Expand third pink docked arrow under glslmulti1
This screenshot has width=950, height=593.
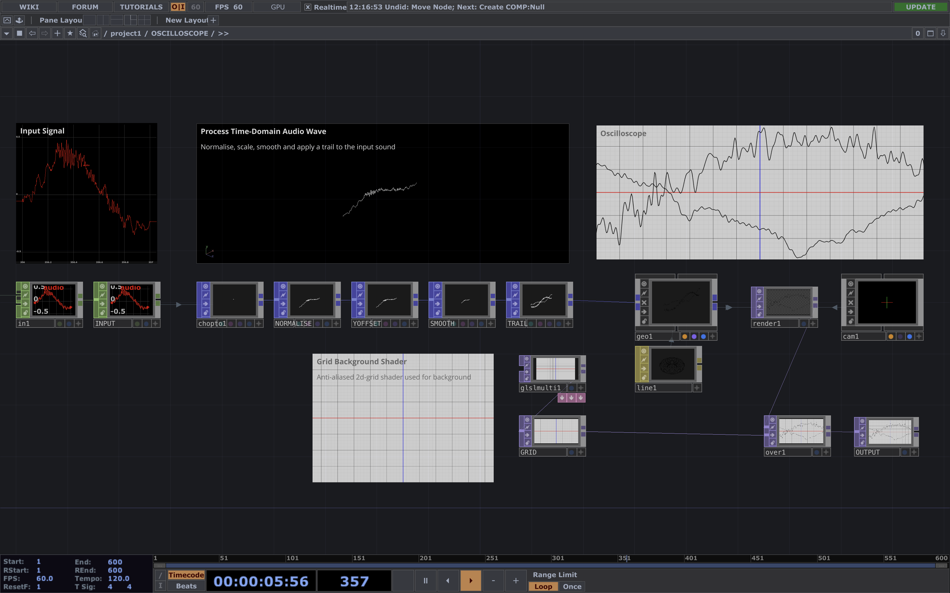tap(581, 398)
